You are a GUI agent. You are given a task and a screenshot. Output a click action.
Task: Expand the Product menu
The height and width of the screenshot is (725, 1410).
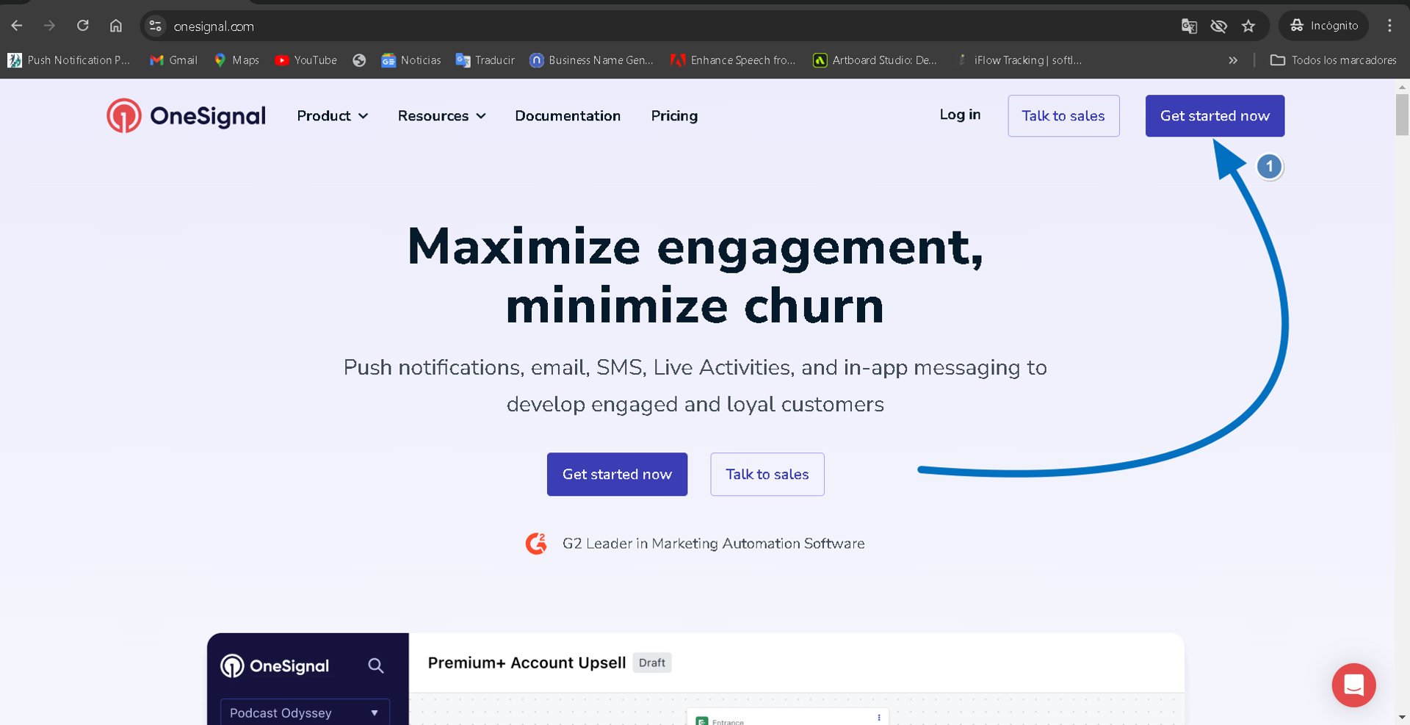332,116
